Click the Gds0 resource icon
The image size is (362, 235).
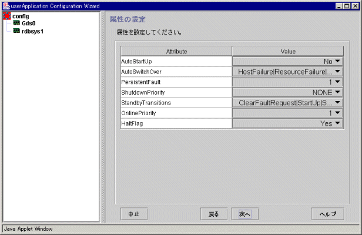click(16, 23)
